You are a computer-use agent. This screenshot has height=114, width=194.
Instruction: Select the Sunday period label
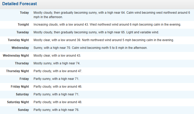point(23,110)
